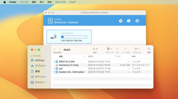Open the ヘルプ menu
This screenshot has width=178, height=99.
pyautogui.click(x=72, y=2)
